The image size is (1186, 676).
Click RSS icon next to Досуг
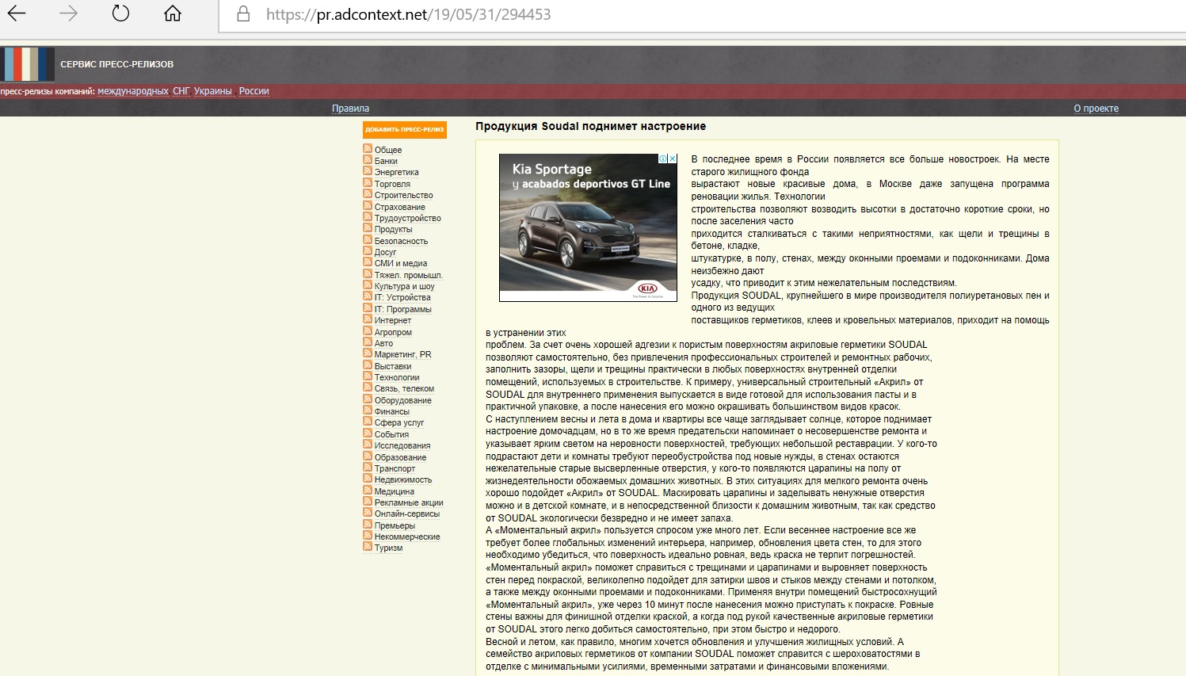pyautogui.click(x=368, y=250)
